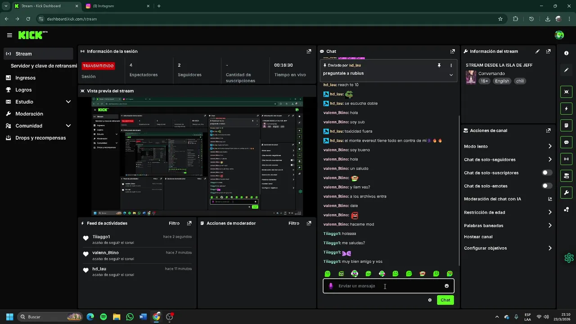Screen dimensions: 576x324
Task: Edit stream info with the pencil icon
Action: point(537,51)
